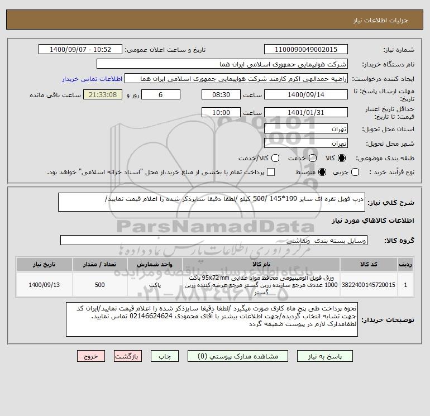Click the پاسخ به نیاز button
Viewport: 430px width, 416px height.
[x=324, y=356]
